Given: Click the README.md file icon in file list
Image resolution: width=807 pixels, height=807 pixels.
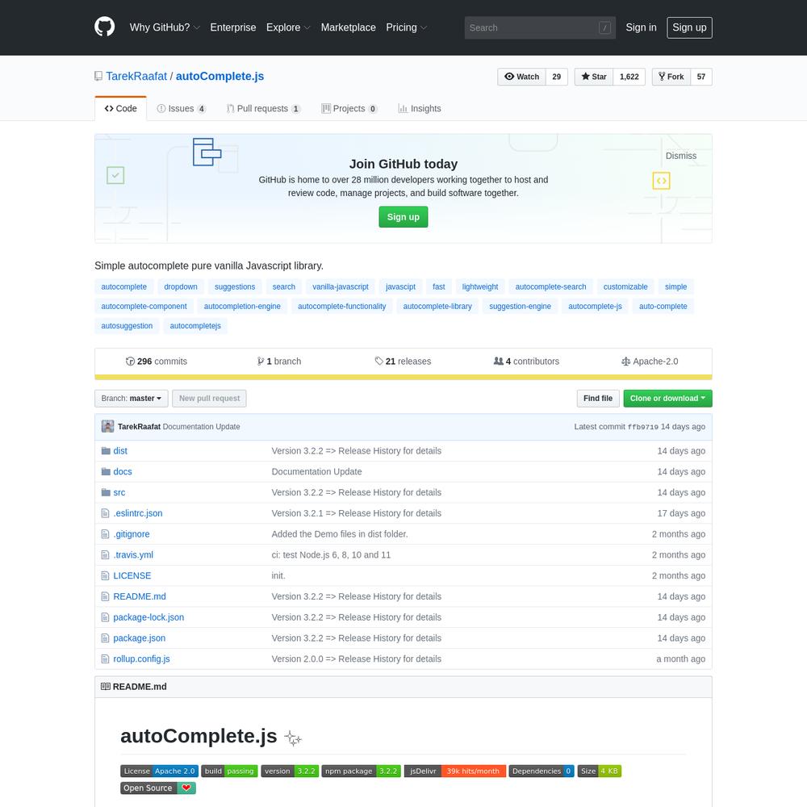Looking at the screenshot, I should [106, 596].
